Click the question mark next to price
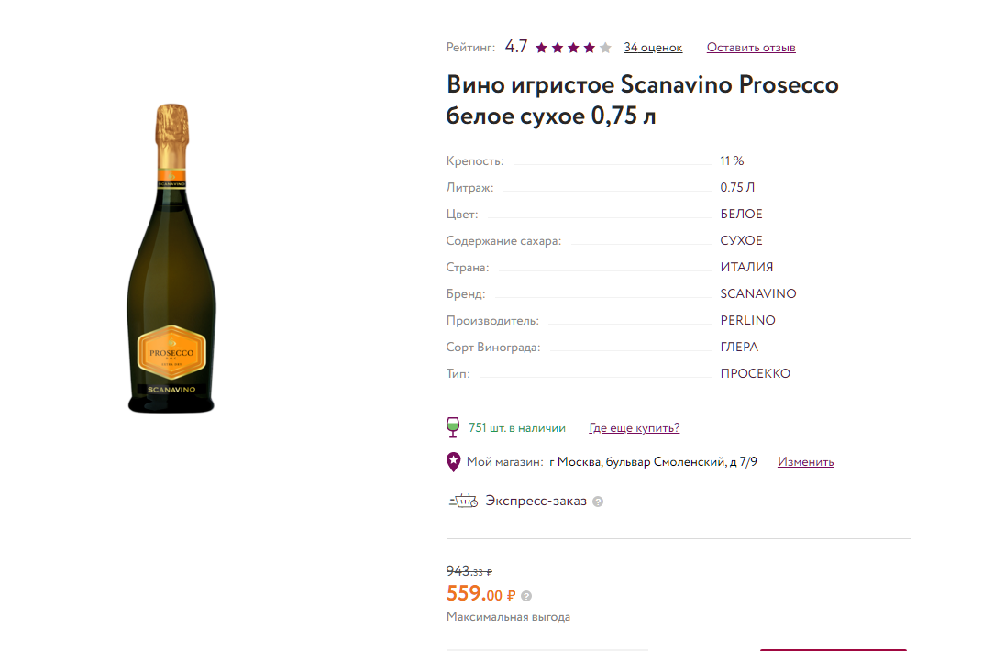This screenshot has height=651, width=994. 526,596
